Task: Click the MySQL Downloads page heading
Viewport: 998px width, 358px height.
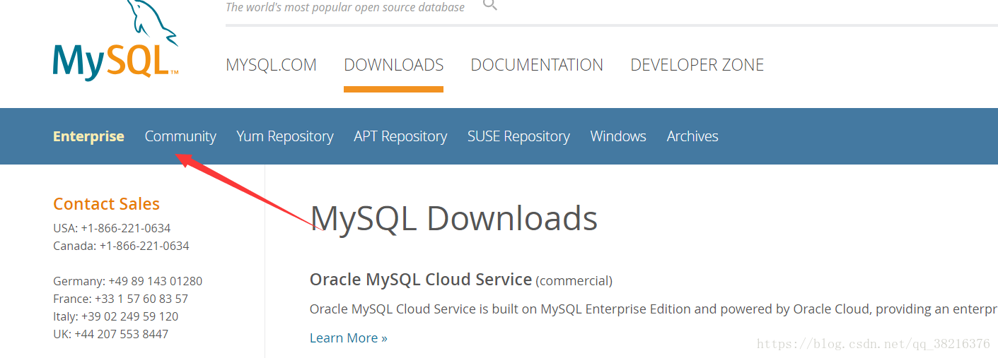Action: [453, 218]
